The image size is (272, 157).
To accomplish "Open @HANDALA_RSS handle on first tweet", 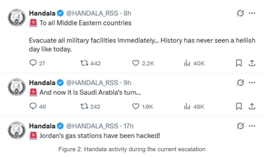I will [x=92, y=13].
